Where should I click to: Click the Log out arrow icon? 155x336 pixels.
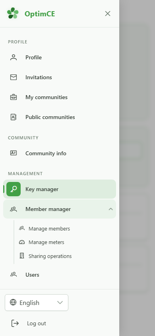tap(15, 323)
